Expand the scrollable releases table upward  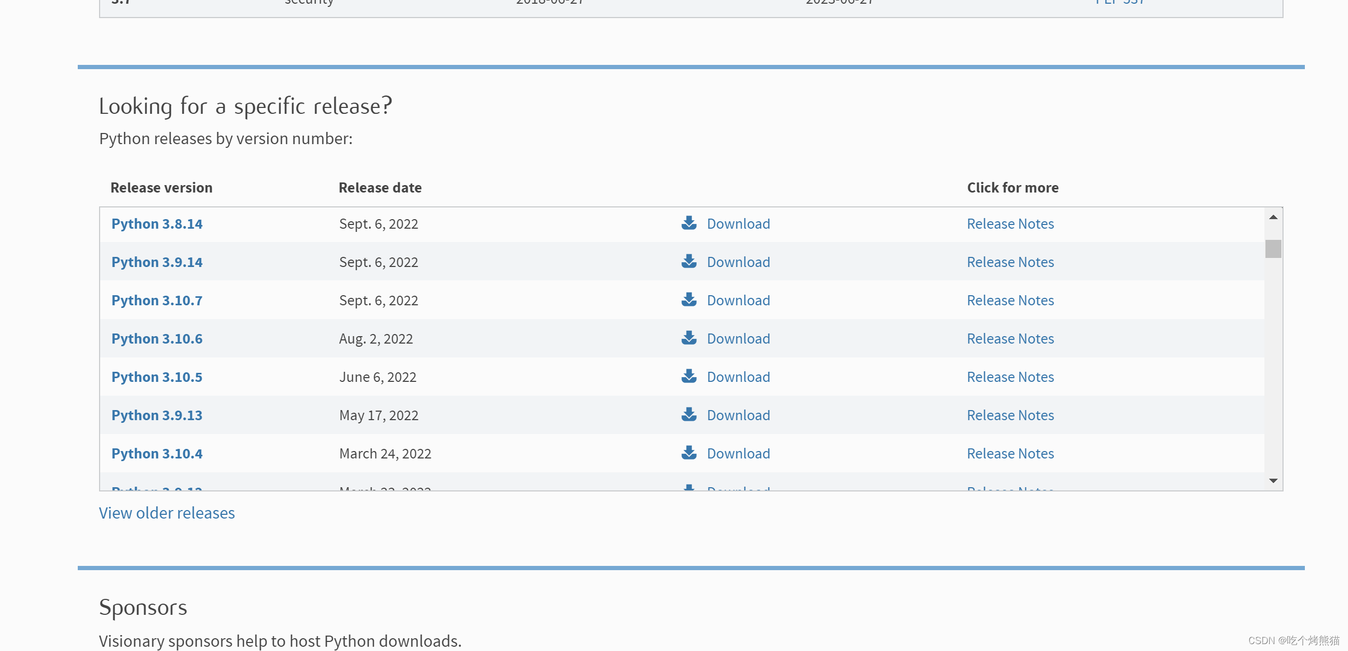pyautogui.click(x=1276, y=216)
